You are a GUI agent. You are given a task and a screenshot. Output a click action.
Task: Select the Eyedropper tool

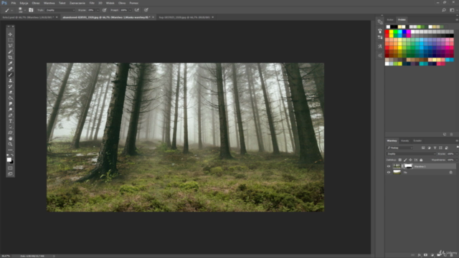[10, 63]
